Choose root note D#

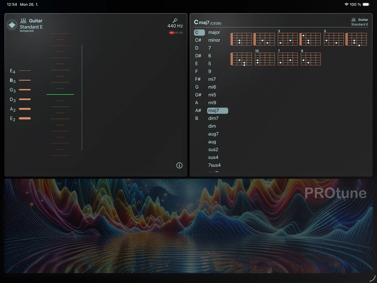point(198,56)
